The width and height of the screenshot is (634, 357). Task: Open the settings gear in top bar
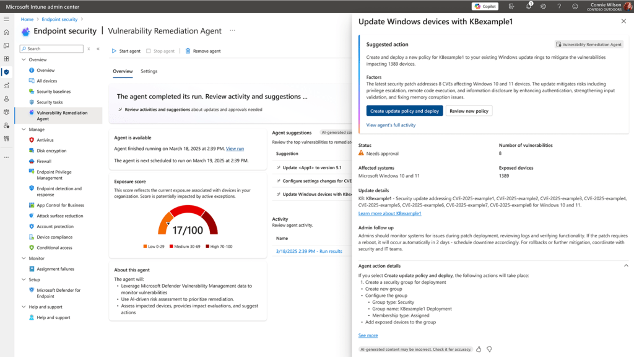[543, 6]
